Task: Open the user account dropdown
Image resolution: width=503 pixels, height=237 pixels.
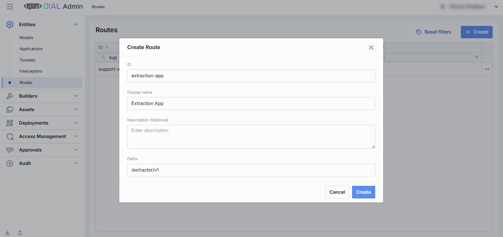Action: click(496, 7)
